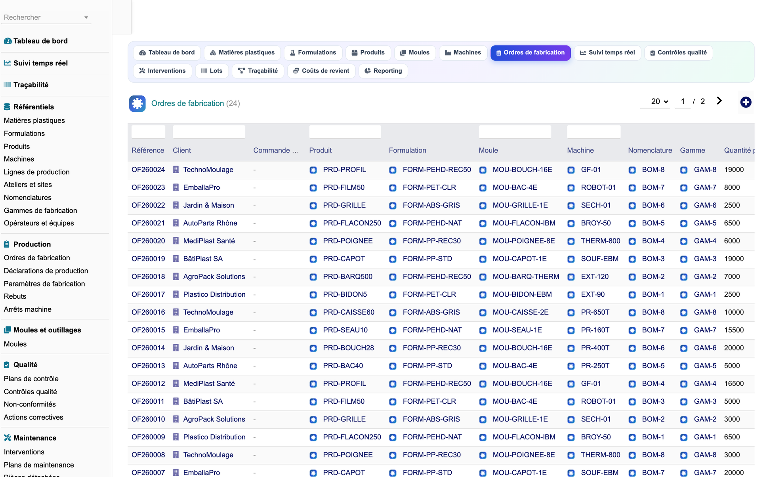Click formulation icon next to FORM-PP-STD in OF260013

pos(393,366)
